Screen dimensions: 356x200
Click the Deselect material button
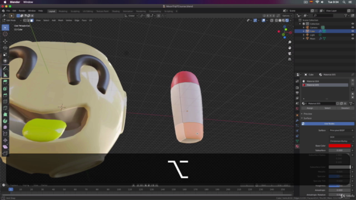coord(345,108)
